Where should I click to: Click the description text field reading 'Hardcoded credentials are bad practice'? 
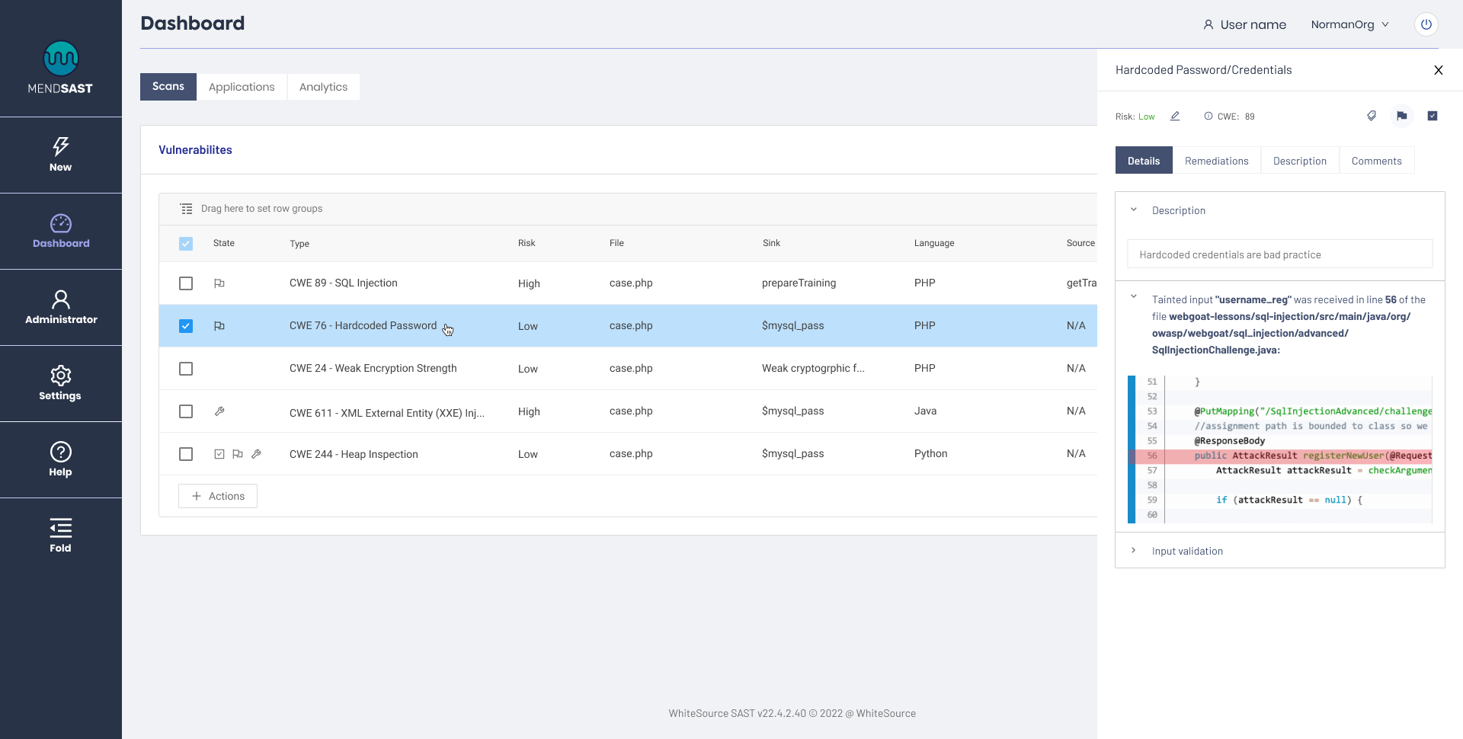(x=1279, y=254)
